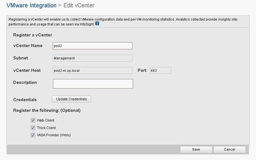Click the Thick Client label text

pyautogui.click(x=46, y=128)
